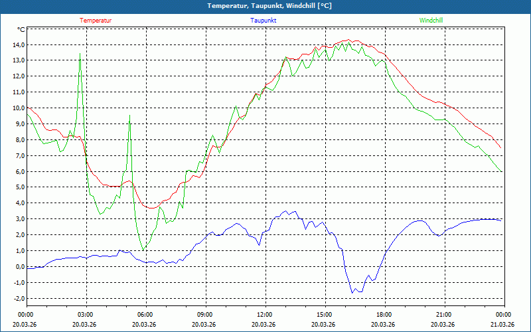Select the 03:00 time axis label
The width and height of the screenshot is (531, 332).
[86, 315]
